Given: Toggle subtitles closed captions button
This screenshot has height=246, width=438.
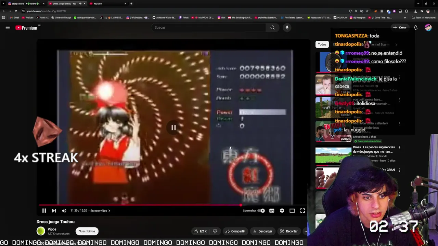Looking at the screenshot, I should tap(272, 211).
